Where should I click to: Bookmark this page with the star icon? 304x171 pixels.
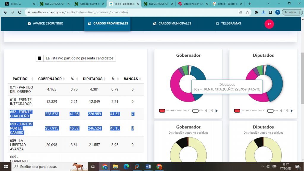coord(247,12)
